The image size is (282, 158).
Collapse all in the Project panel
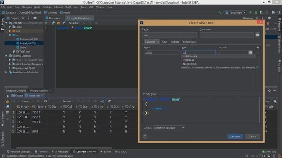[x=28, y=18]
